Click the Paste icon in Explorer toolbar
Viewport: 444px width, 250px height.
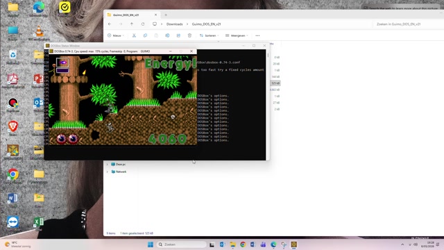(x=156, y=35)
